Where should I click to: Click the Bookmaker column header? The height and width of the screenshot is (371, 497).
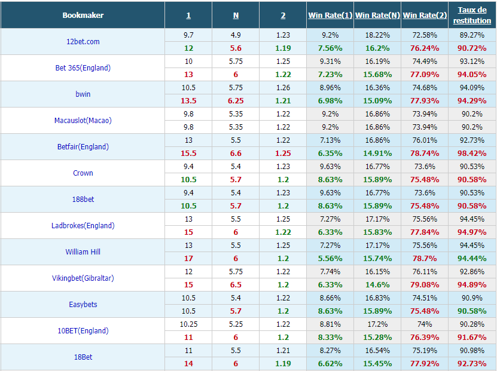tap(83, 15)
